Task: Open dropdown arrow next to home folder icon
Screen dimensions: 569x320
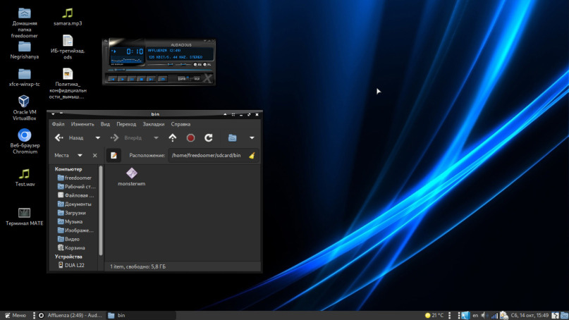Action: (x=252, y=138)
